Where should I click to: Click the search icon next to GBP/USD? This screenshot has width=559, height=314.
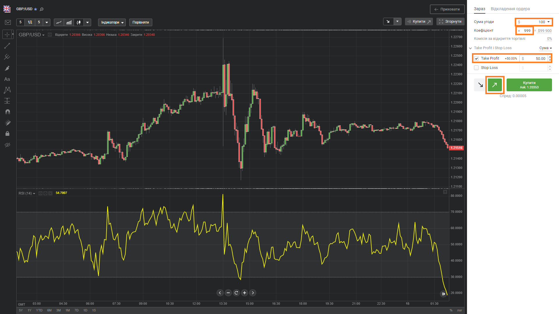[x=42, y=9]
